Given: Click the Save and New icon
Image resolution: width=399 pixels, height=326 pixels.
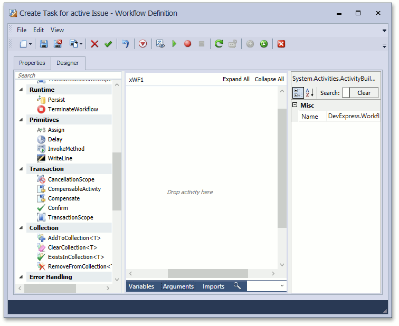Looking at the screenshot, I should pyautogui.click(x=73, y=44).
